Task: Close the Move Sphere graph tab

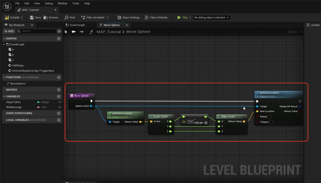Action: click(x=127, y=25)
